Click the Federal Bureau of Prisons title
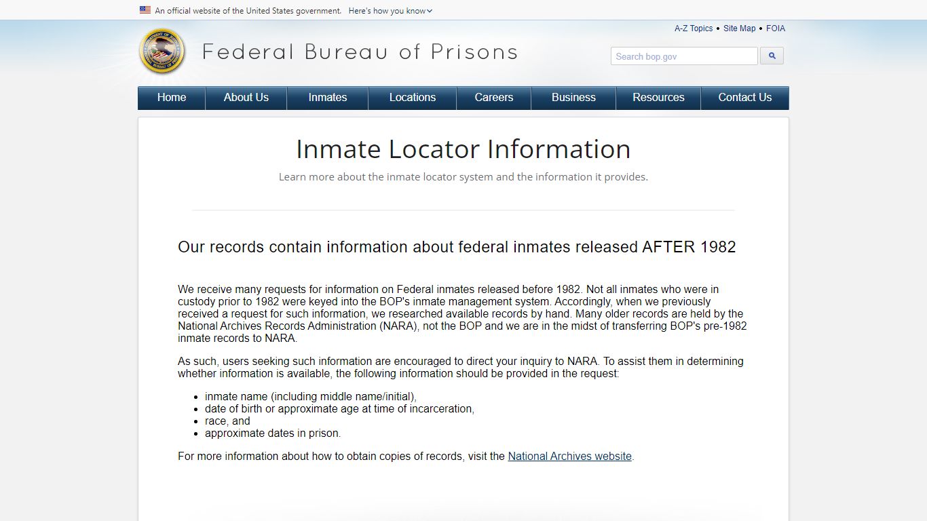 (x=360, y=52)
